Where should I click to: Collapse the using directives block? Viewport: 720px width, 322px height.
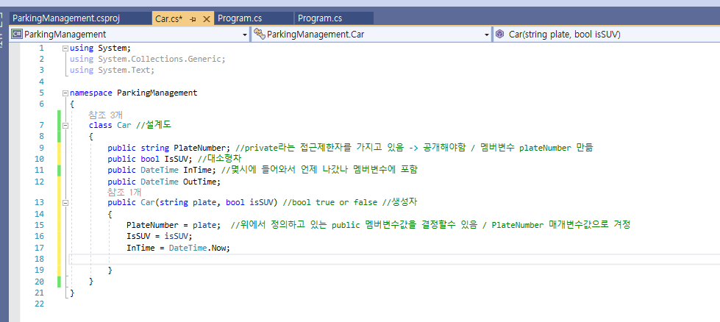(65, 49)
